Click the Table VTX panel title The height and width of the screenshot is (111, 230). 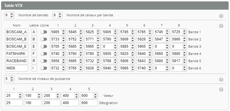[x=13, y=5]
